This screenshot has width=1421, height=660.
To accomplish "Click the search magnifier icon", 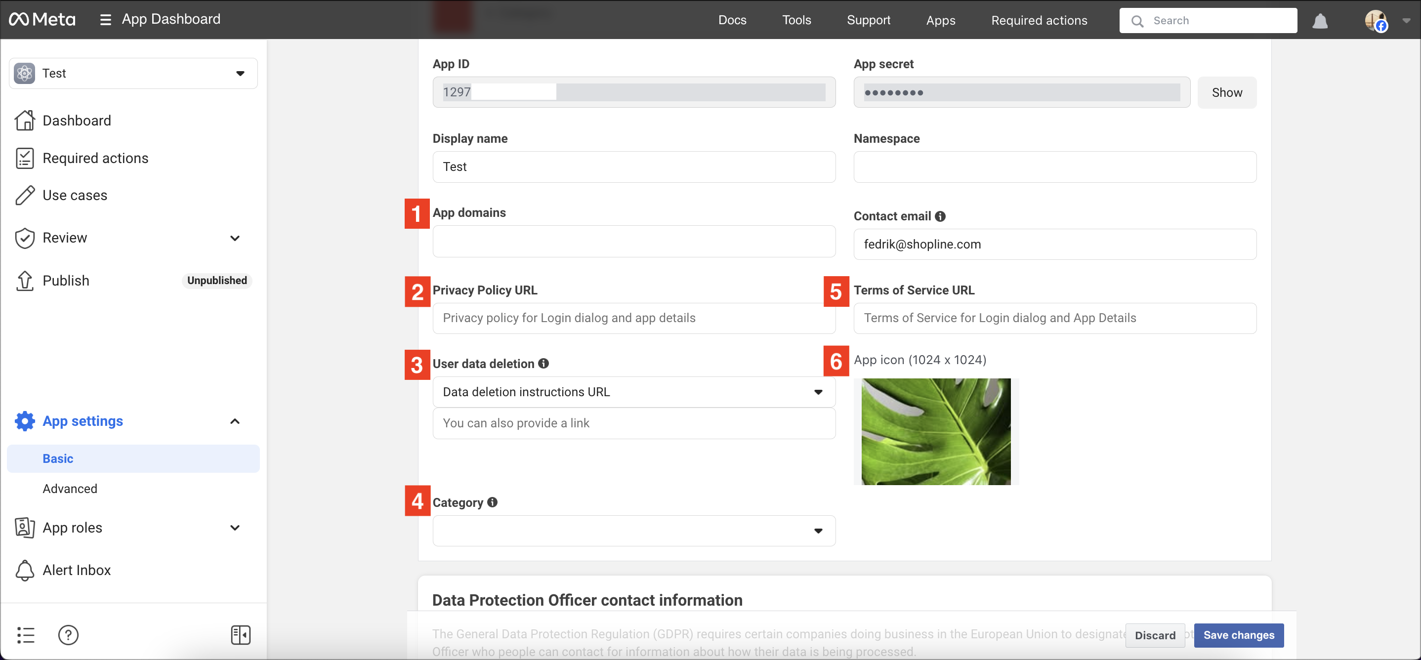I will tap(1137, 21).
